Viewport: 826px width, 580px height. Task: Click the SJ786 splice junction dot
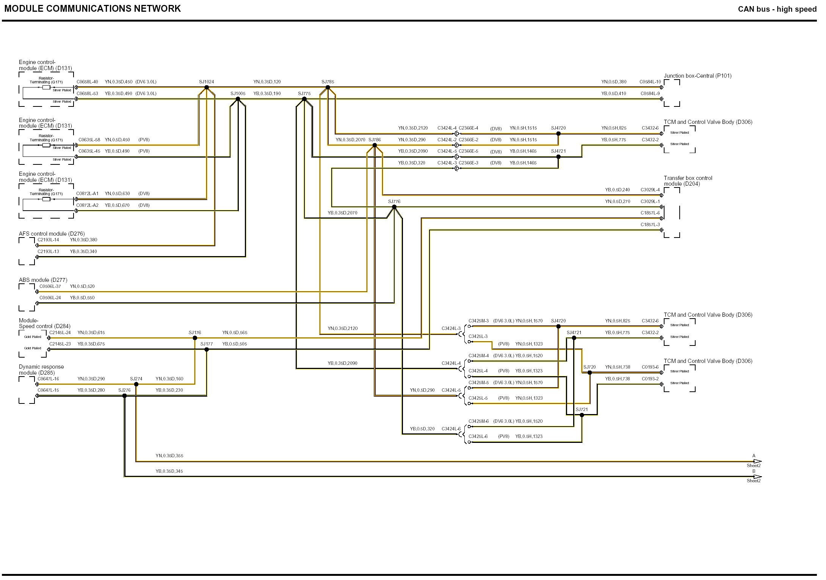[x=375, y=145]
